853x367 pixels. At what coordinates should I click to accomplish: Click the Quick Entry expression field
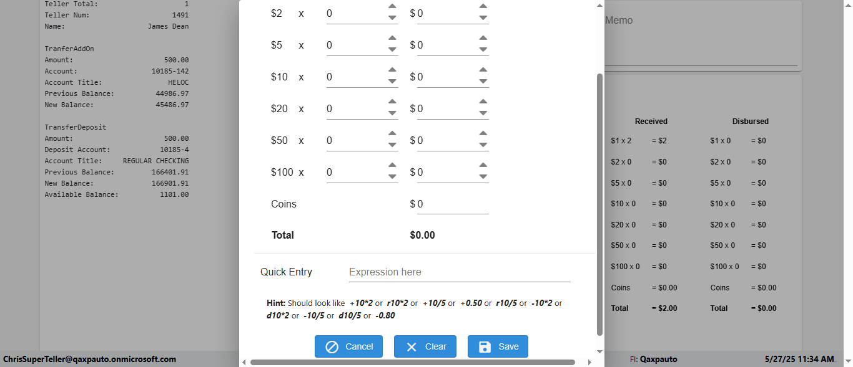459,272
